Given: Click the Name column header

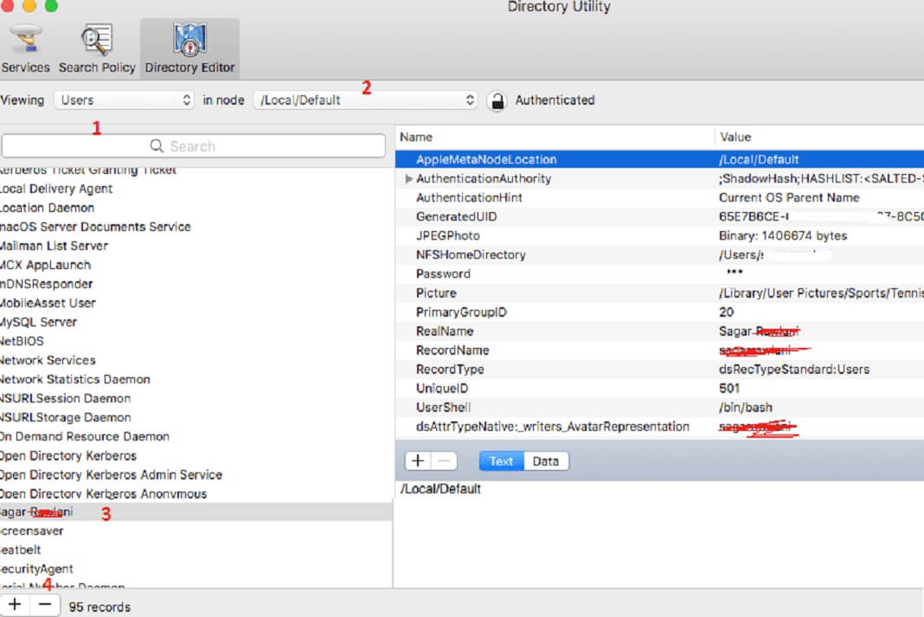Looking at the screenshot, I should click(416, 137).
